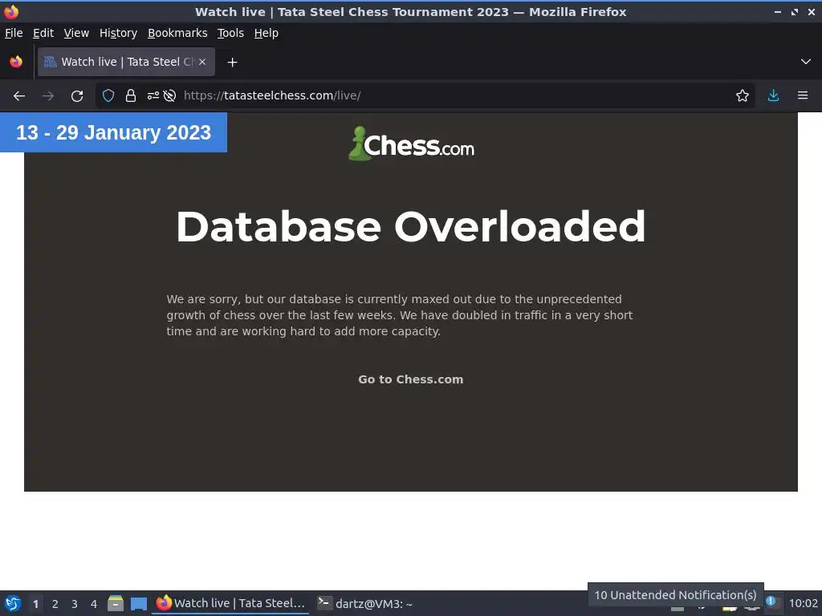Open the Firefox downloads panel

tap(773, 96)
